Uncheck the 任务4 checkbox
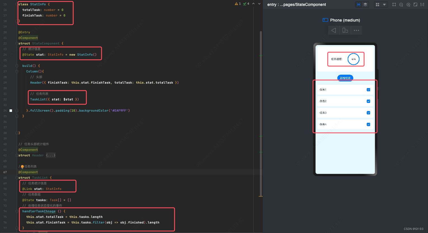Image resolution: width=428 pixels, height=233 pixels. pos(368,124)
